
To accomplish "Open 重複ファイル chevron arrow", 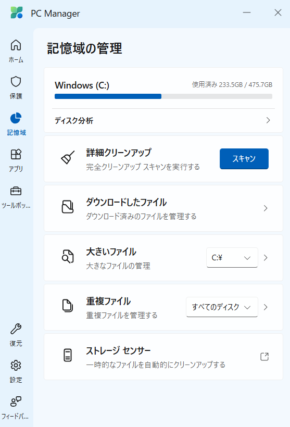I will [266, 307].
